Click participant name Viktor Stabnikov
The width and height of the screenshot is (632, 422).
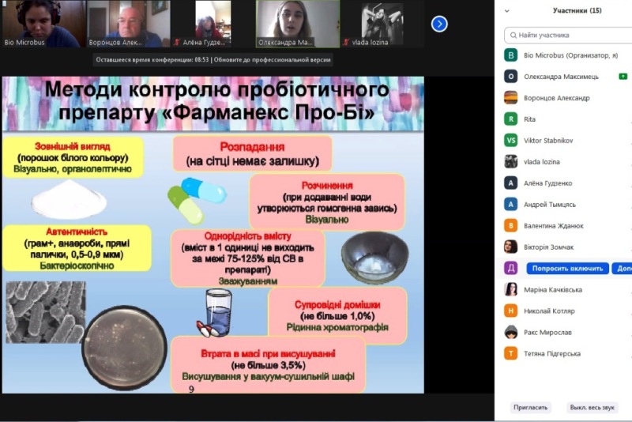548,141
